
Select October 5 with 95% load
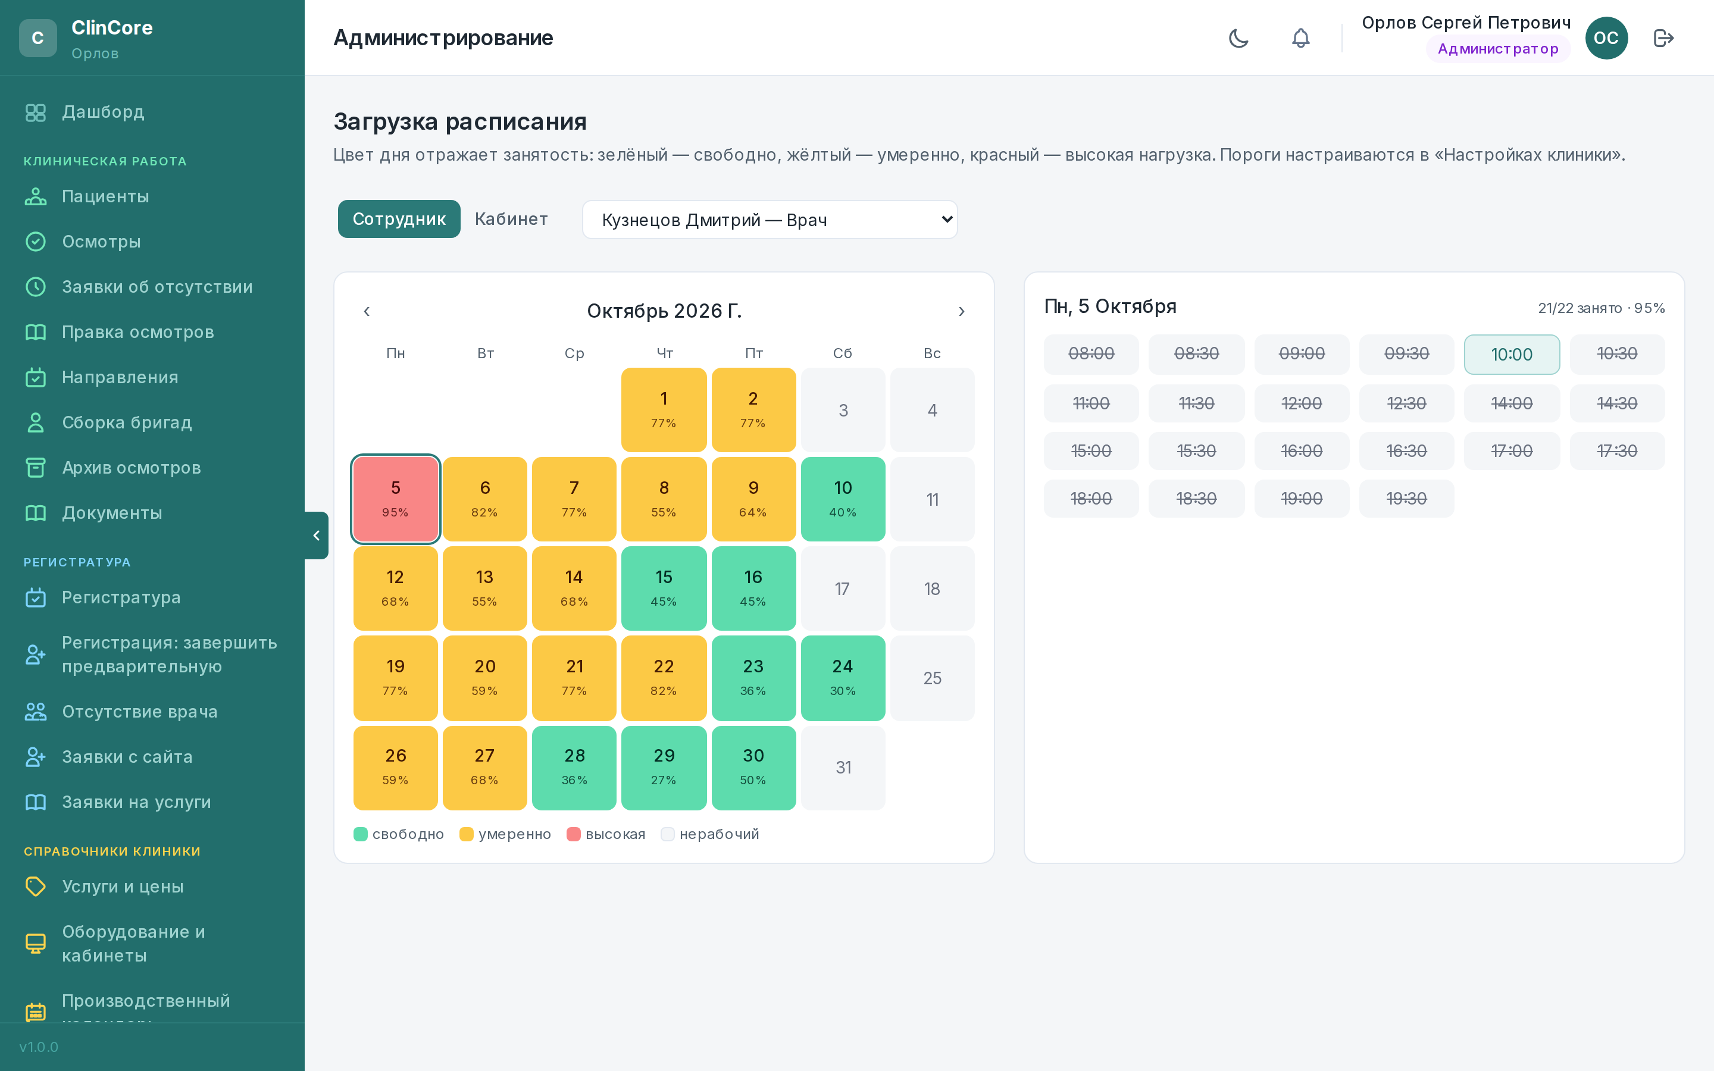(395, 499)
